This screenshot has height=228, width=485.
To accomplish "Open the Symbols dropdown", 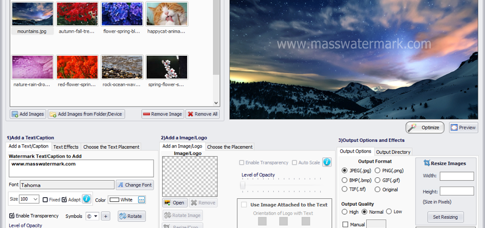I will pos(92,216).
